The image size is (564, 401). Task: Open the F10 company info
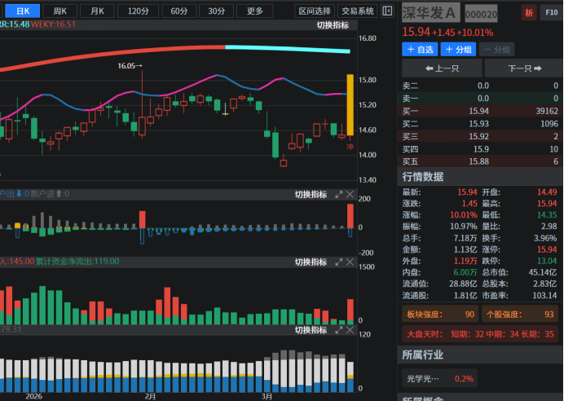click(x=551, y=13)
